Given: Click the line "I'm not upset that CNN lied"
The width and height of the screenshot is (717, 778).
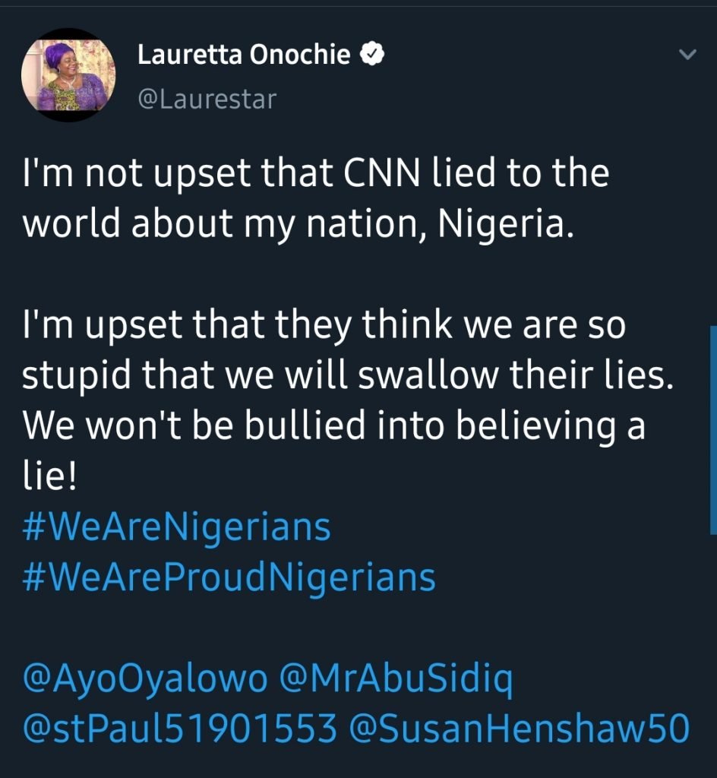Looking at the screenshot, I should click(315, 173).
